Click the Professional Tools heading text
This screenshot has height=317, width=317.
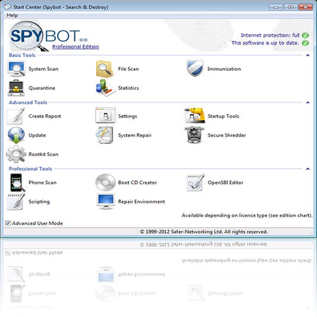30,169
